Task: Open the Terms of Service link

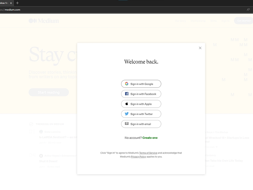Action: click(x=148, y=153)
